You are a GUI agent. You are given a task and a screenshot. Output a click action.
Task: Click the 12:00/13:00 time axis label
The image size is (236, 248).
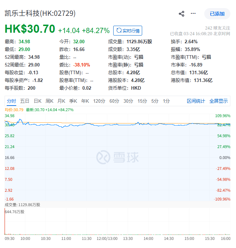[x=107, y=239]
